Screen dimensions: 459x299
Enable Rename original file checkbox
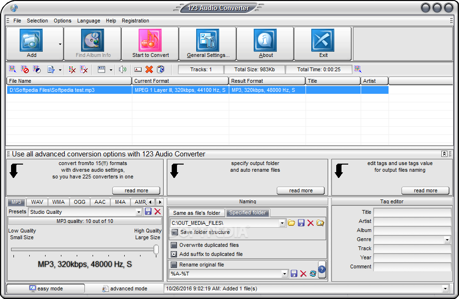point(174,265)
